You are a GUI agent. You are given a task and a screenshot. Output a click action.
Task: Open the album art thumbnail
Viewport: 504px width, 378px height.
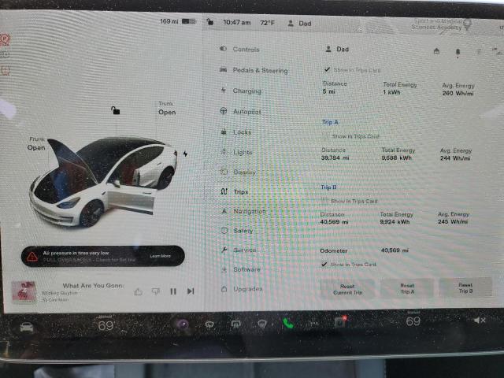coord(24,291)
